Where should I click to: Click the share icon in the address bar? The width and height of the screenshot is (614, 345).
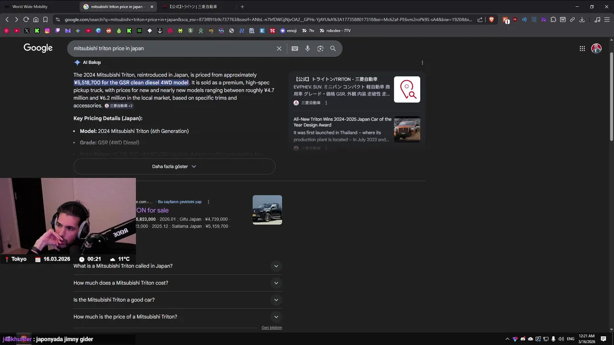tap(480, 20)
